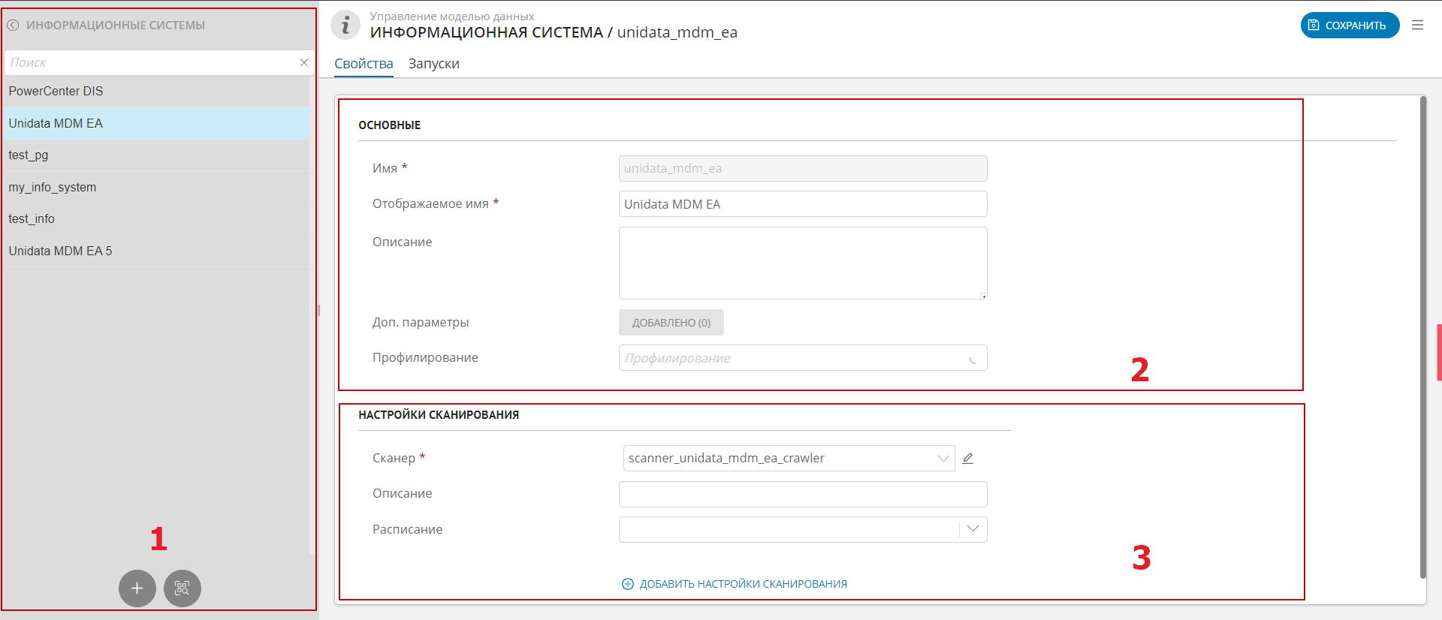Click the sidebar collapse splitter handle
Image resolution: width=1442 pixels, height=620 pixels.
[318, 310]
